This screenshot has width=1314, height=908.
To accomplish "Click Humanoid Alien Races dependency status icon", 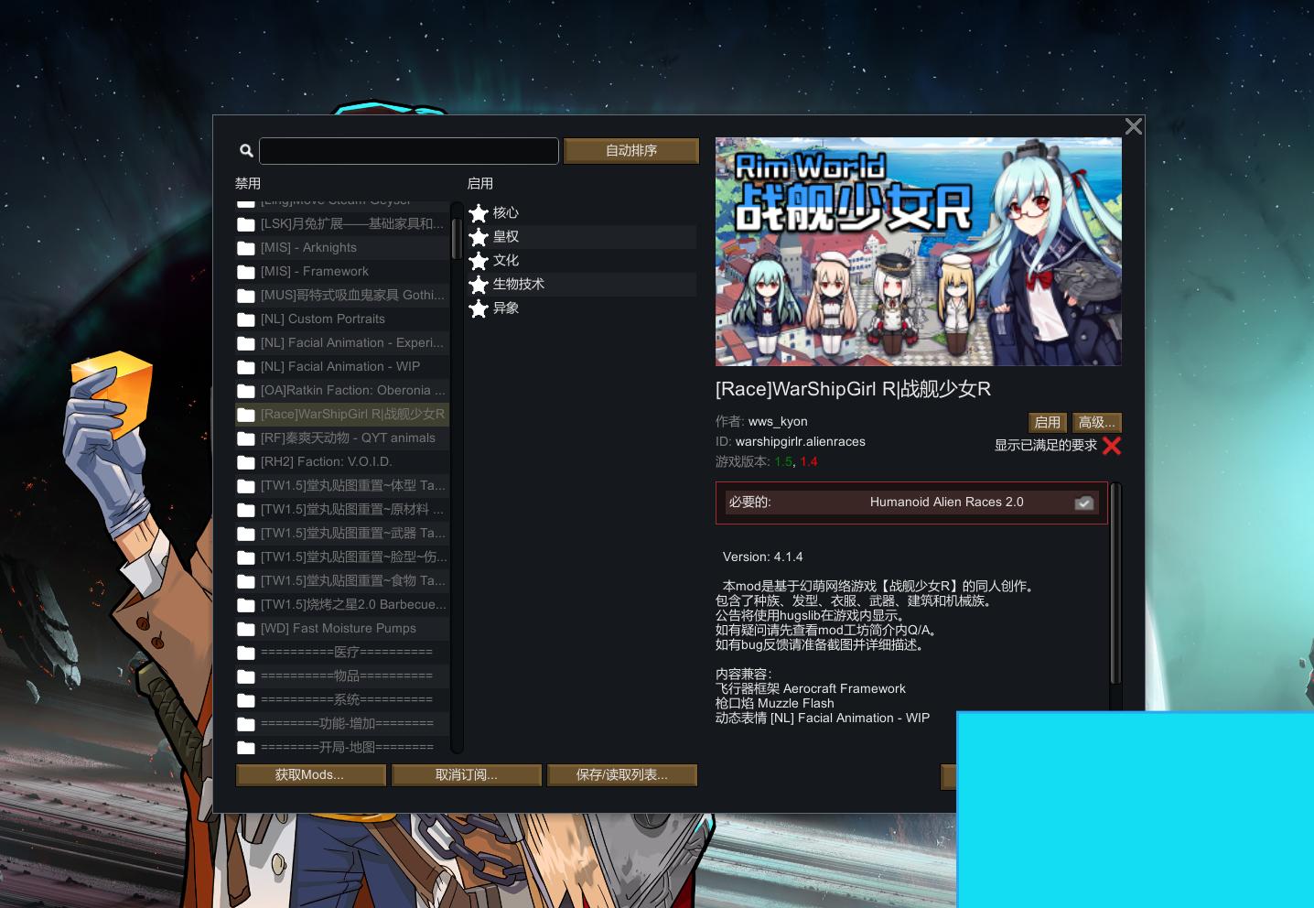I will (x=1084, y=503).
